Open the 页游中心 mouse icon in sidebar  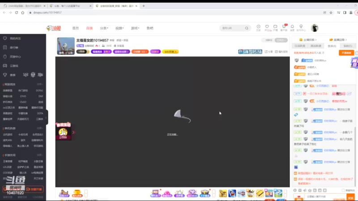5,57
